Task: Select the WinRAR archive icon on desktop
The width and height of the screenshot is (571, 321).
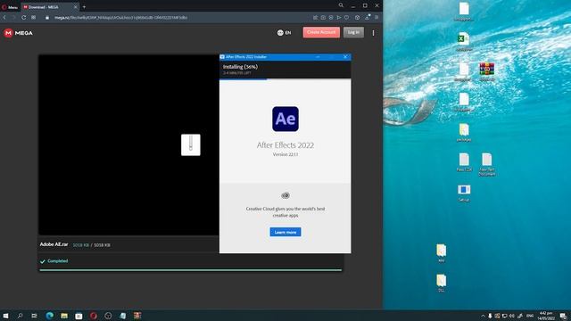Action: 487,71
